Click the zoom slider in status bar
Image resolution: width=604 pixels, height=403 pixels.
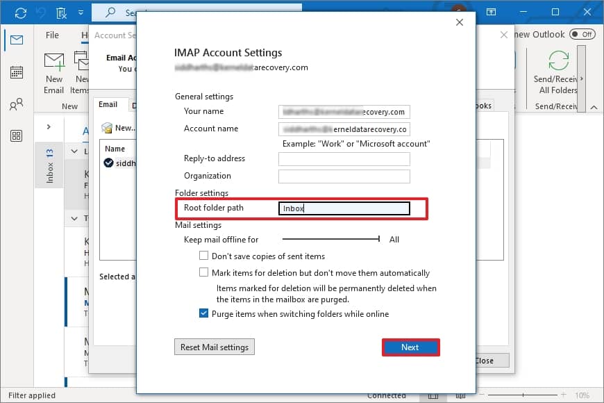pyautogui.click(x=522, y=395)
